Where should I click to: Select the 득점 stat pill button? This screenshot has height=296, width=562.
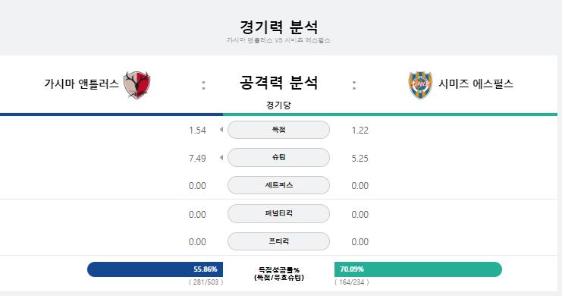point(278,130)
